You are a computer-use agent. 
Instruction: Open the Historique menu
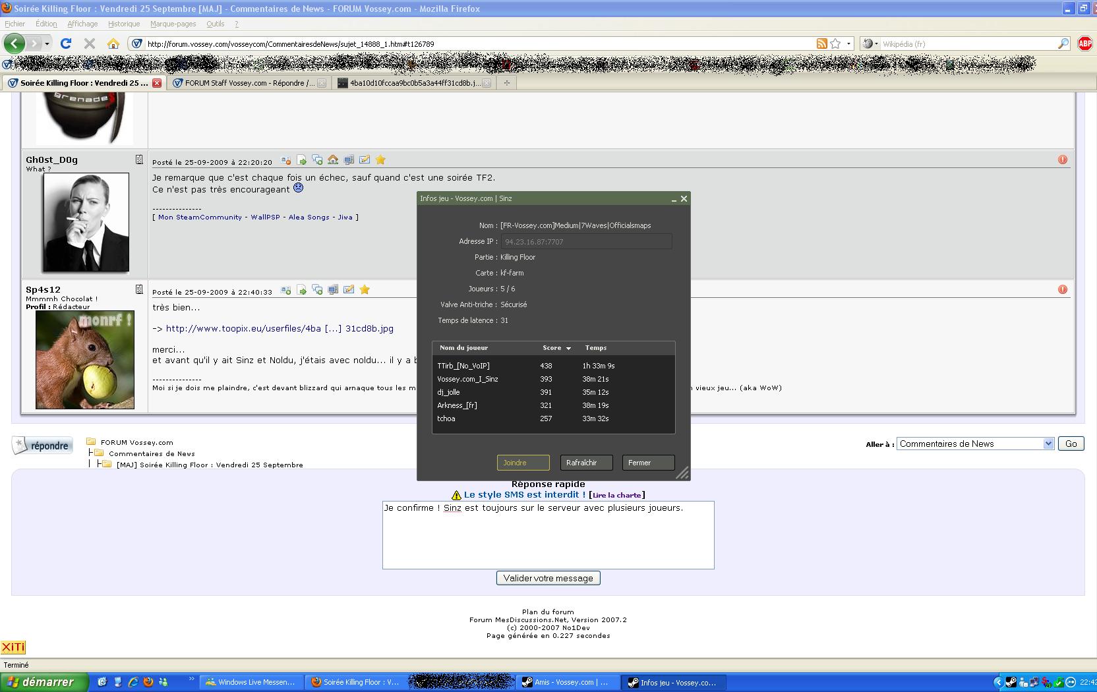pos(124,24)
